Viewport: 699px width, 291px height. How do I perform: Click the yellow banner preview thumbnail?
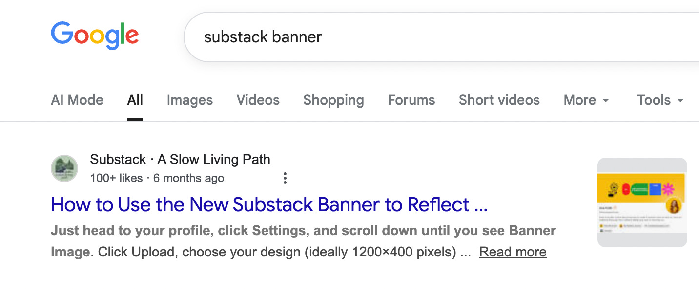pyautogui.click(x=642, y=201)
